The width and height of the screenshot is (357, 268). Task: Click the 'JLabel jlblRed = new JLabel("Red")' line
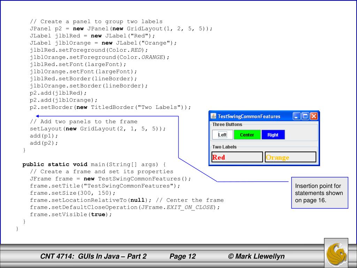[92, 36]
